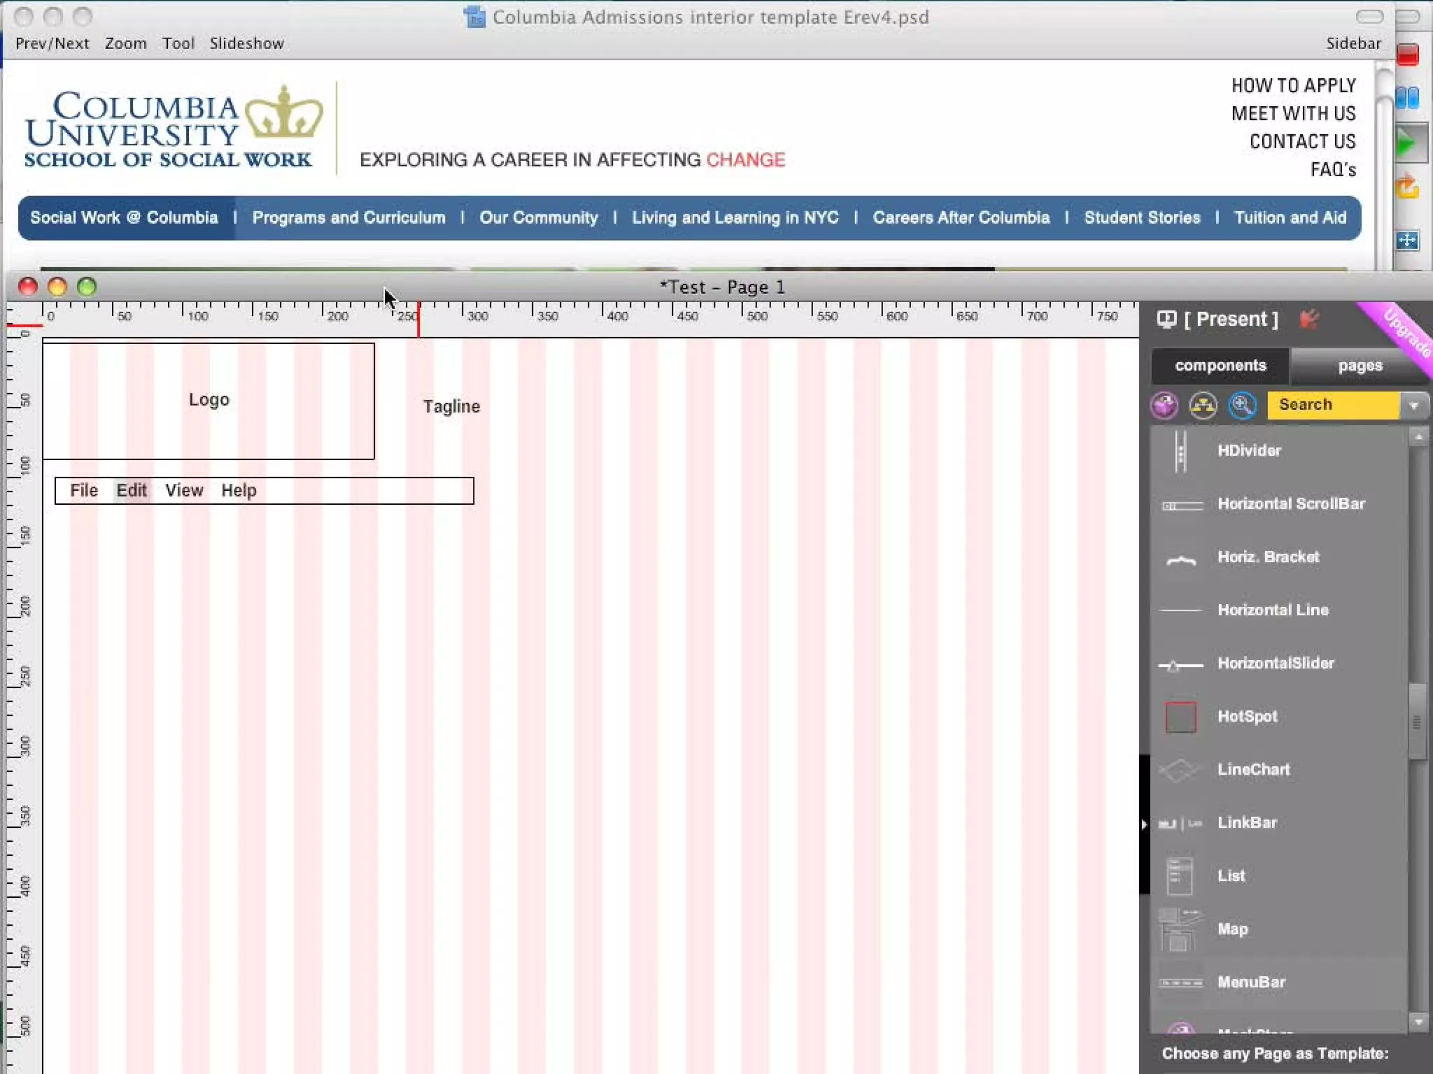Click the red flame icon beside Present

[1309, 320]
